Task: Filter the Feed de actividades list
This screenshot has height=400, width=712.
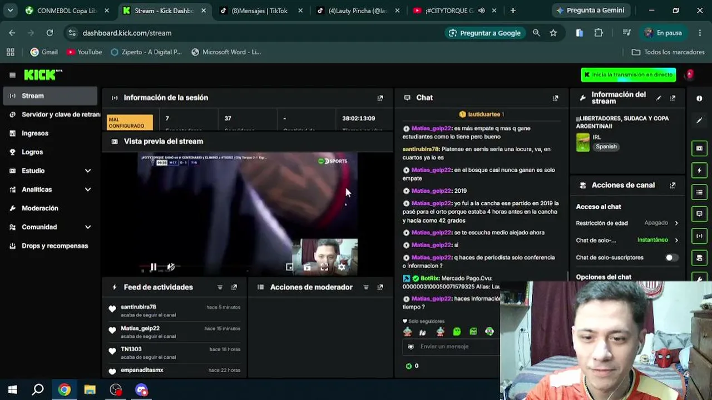Action: [220, 287]
